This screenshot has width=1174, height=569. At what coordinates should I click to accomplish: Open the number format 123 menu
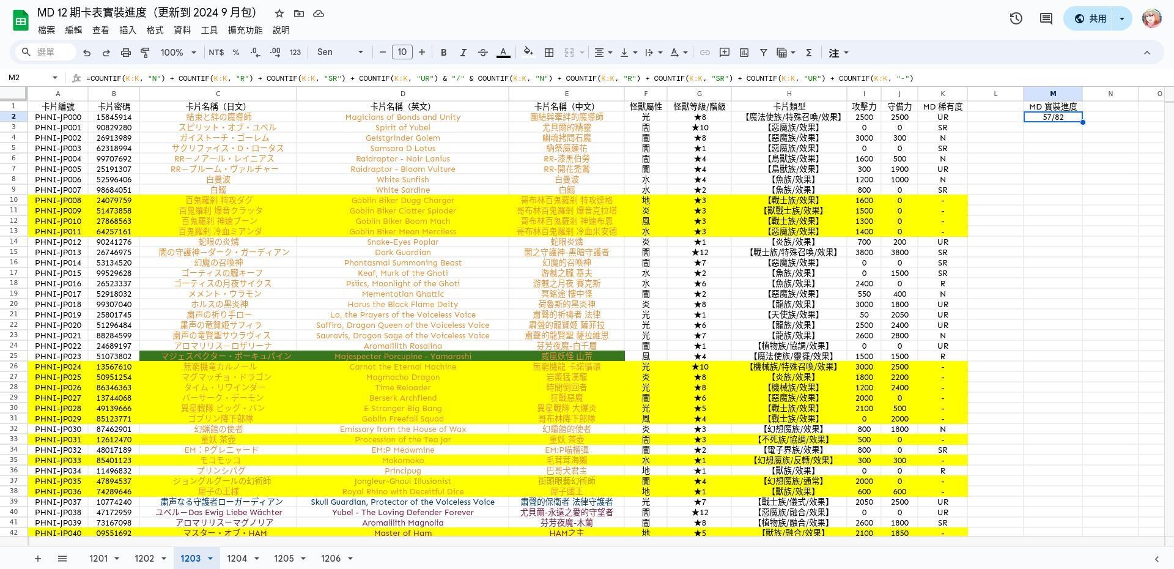(295, 53)
